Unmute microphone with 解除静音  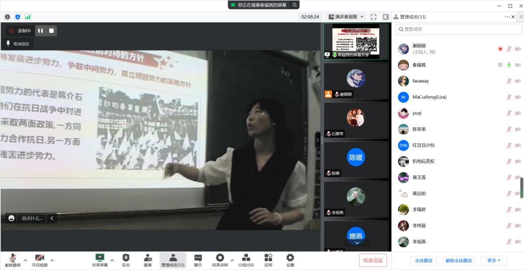pyautogui.click(x=13, y=260)
